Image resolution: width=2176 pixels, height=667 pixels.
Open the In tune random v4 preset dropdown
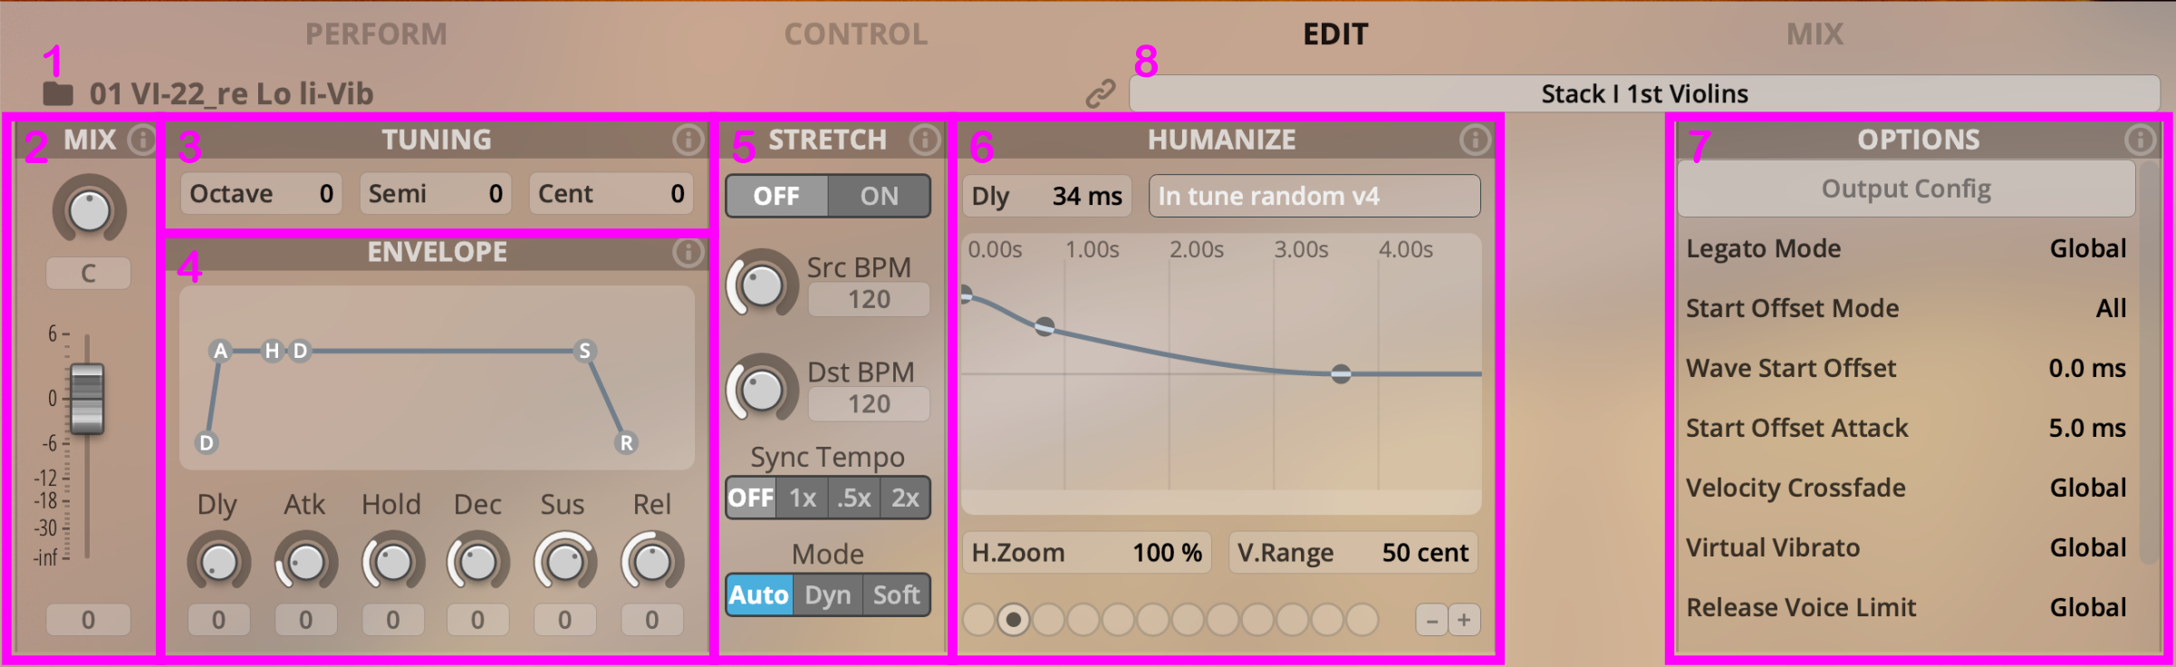point(1314,196)
